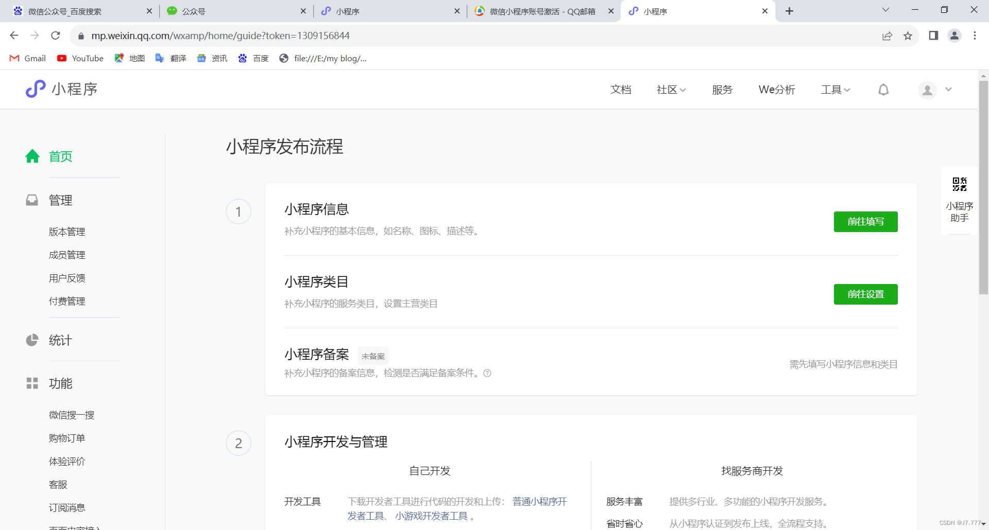Click the 前往填写 button

(x=865, y=222)
